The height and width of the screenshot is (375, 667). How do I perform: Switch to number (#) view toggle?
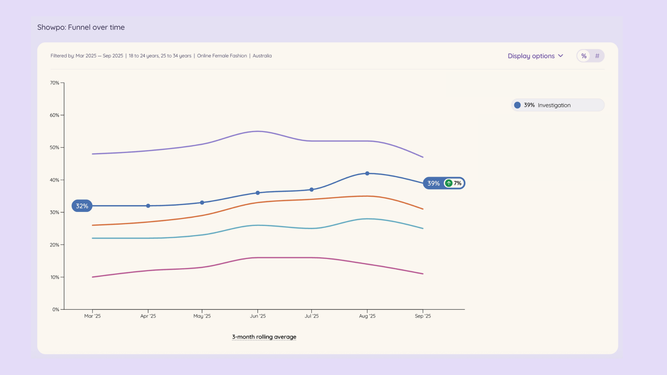(597, 56)
